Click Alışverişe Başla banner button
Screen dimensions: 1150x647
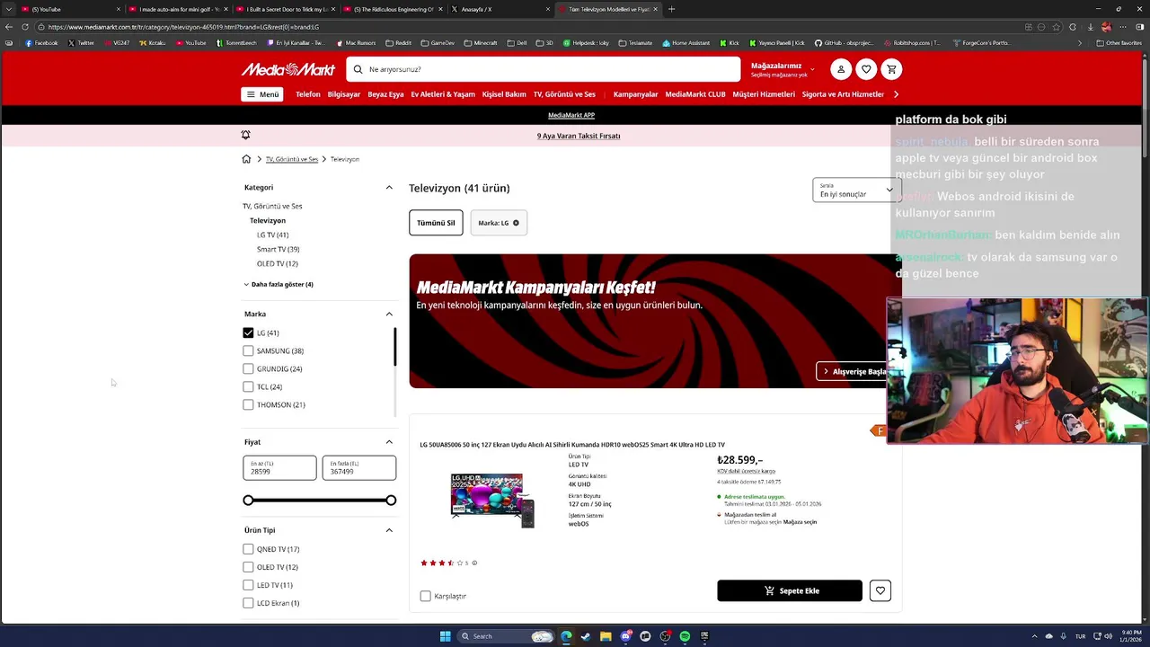pos(853,371)
